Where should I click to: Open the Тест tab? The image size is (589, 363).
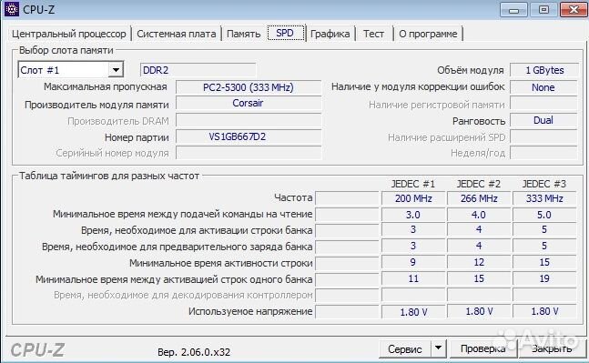tap(373, 34)
